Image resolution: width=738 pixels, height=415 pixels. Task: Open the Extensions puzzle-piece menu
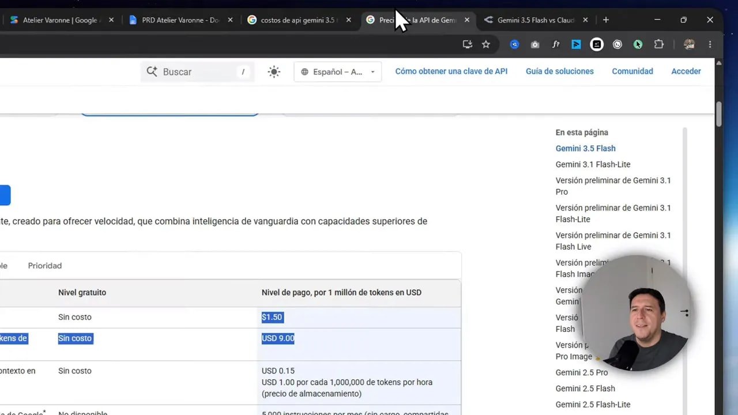click(658, 44)
